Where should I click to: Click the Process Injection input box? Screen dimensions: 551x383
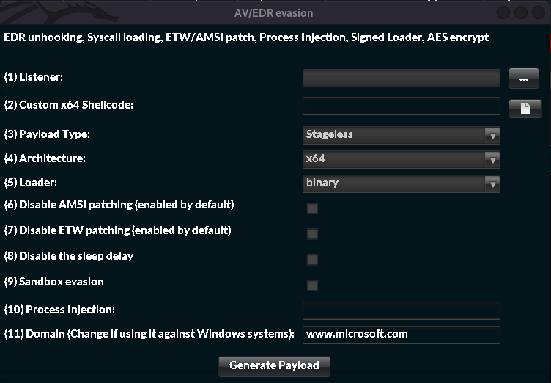tap(401, 310)
